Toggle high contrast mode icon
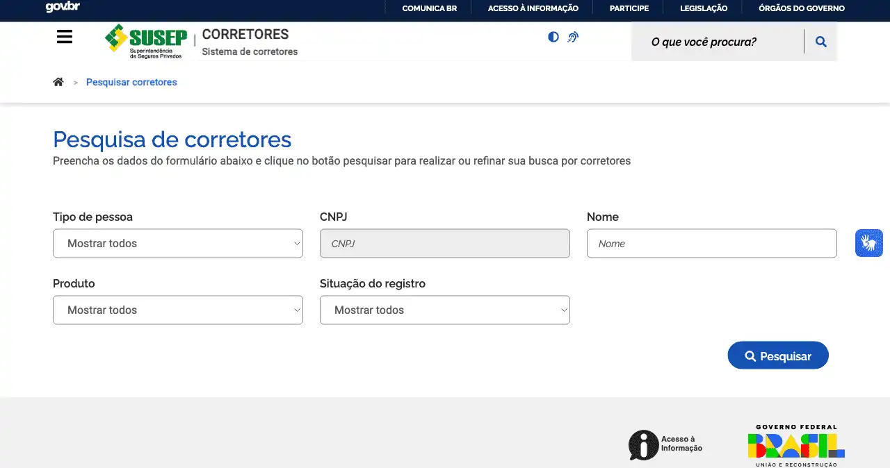Viewport: 890px width, 468px height. [553, 37]
